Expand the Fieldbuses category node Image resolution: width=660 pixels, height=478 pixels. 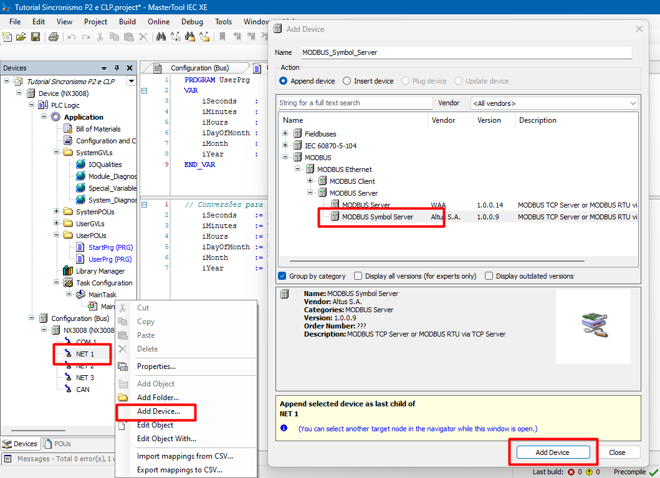(285, 133)
